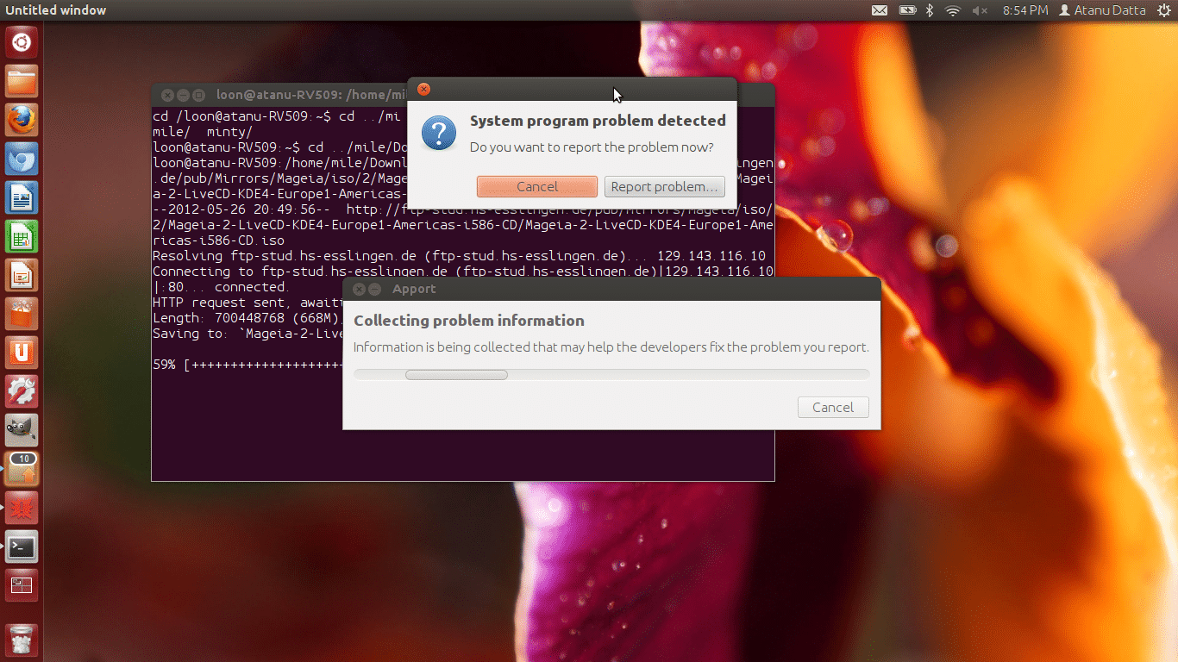Click the 'System program problem detected' heading
This screenshot has width=1178, height=662.
(x=598, y=121)
